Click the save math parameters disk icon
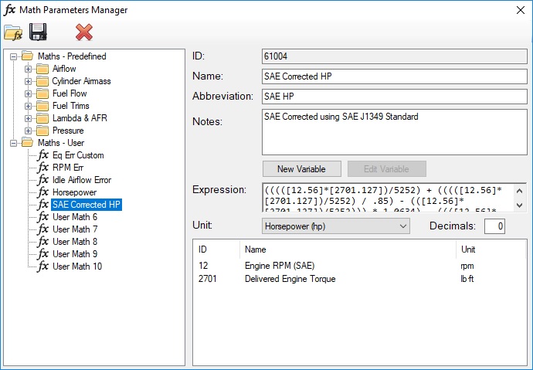Screen dimensions: 533x370 coord(38,32)
